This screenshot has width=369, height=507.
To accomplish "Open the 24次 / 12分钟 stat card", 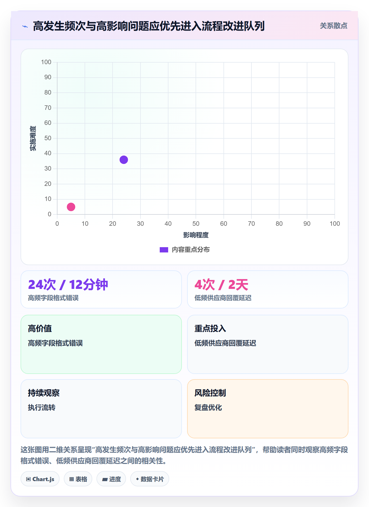I will click(101, 289).
